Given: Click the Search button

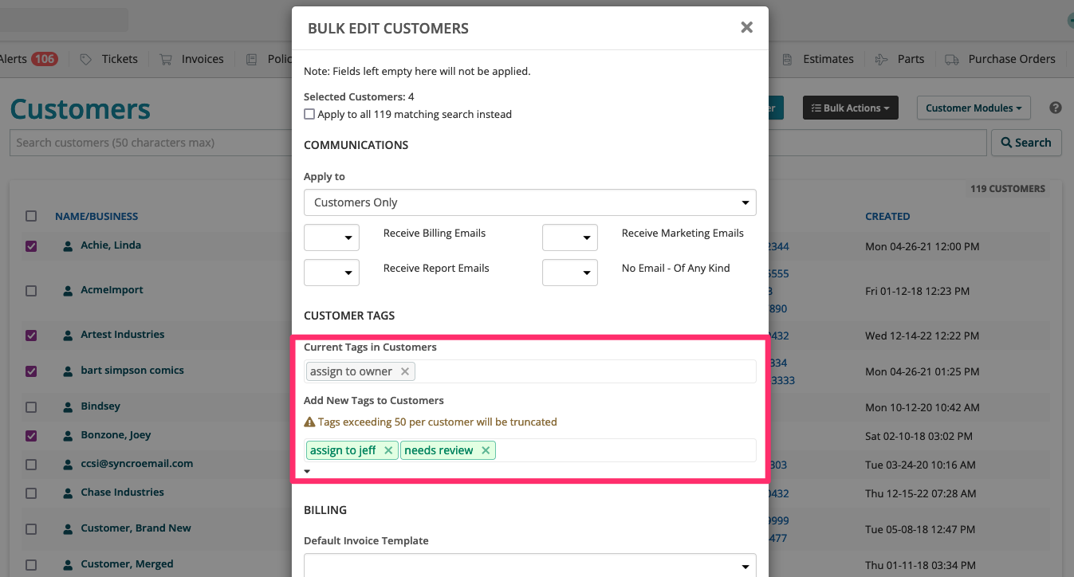Looking at the screenshot, I should [1026, 143].
